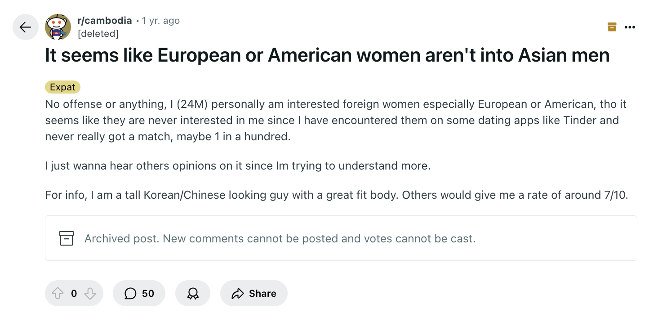Screen dimensions: 649x322
Task: Click the Share button
Action: [253, 294]
